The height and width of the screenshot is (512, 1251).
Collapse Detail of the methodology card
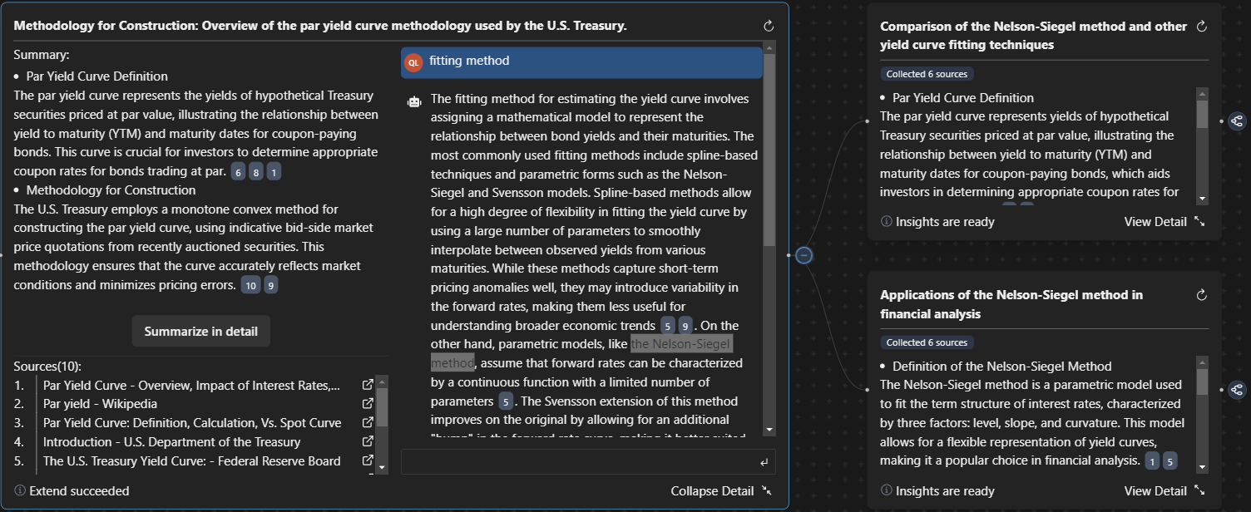[720, 491]
